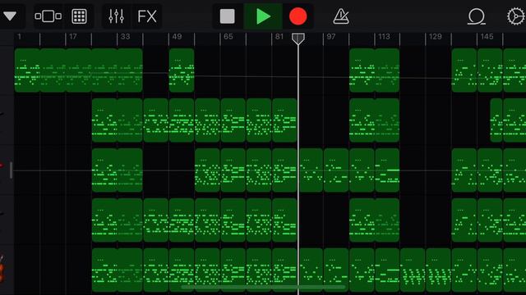Toggle the metronome
Screen dimensions: 526x295
[x=341, y=16]
